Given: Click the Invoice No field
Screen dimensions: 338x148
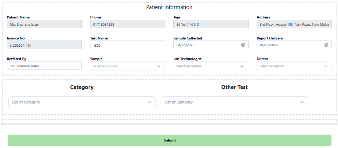Looking at the screenshot, I should coord(44,45).
